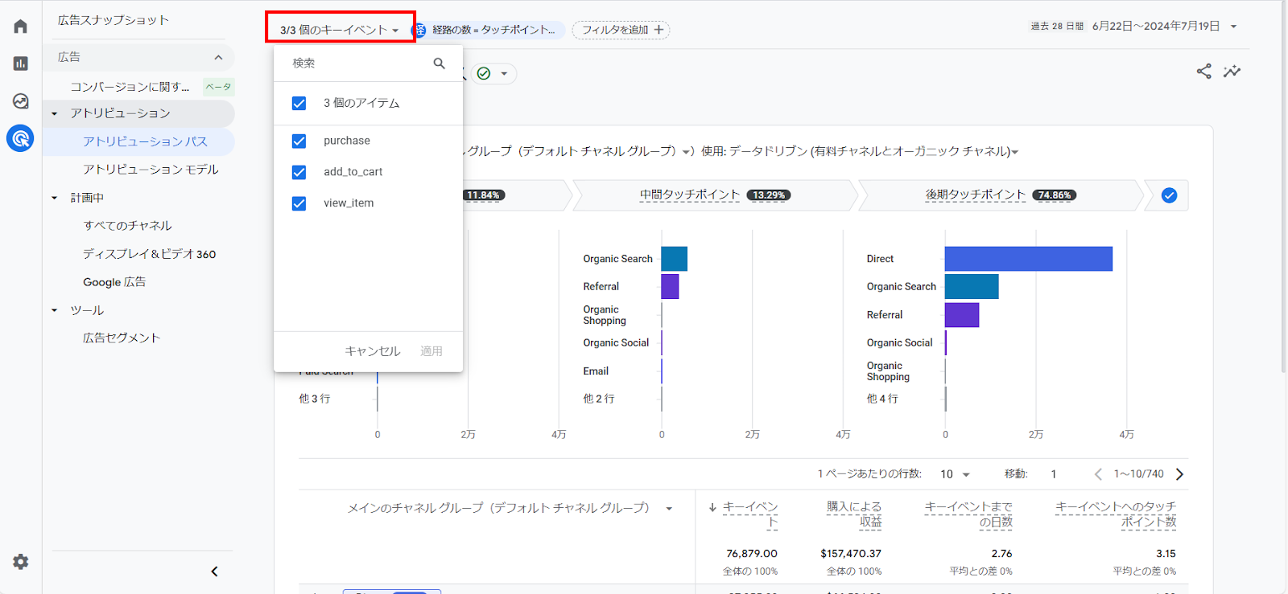This screenshot has width=1288, height=594.
Task: Click the キーイベントへのタッチポイント数 column header
Action: point(1116,514)
